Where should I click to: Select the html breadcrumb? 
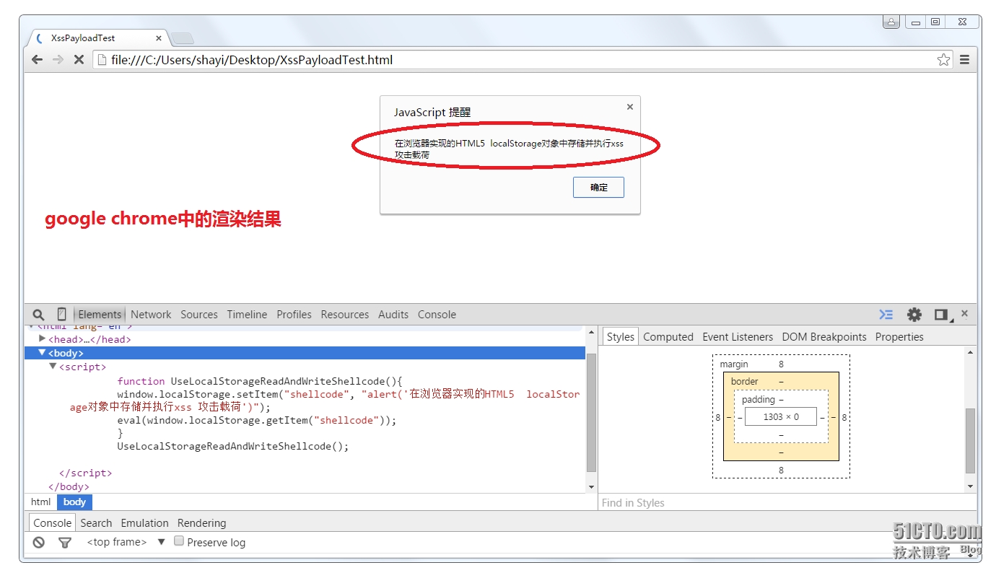tap(41, 502)
